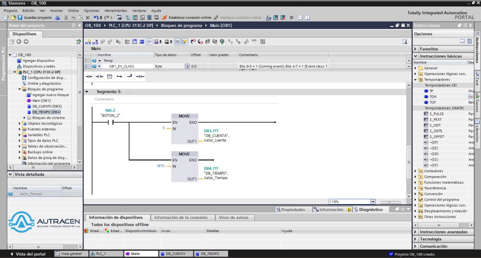Collapse PLC_1 node in project tree

click(x=15, y=72)
